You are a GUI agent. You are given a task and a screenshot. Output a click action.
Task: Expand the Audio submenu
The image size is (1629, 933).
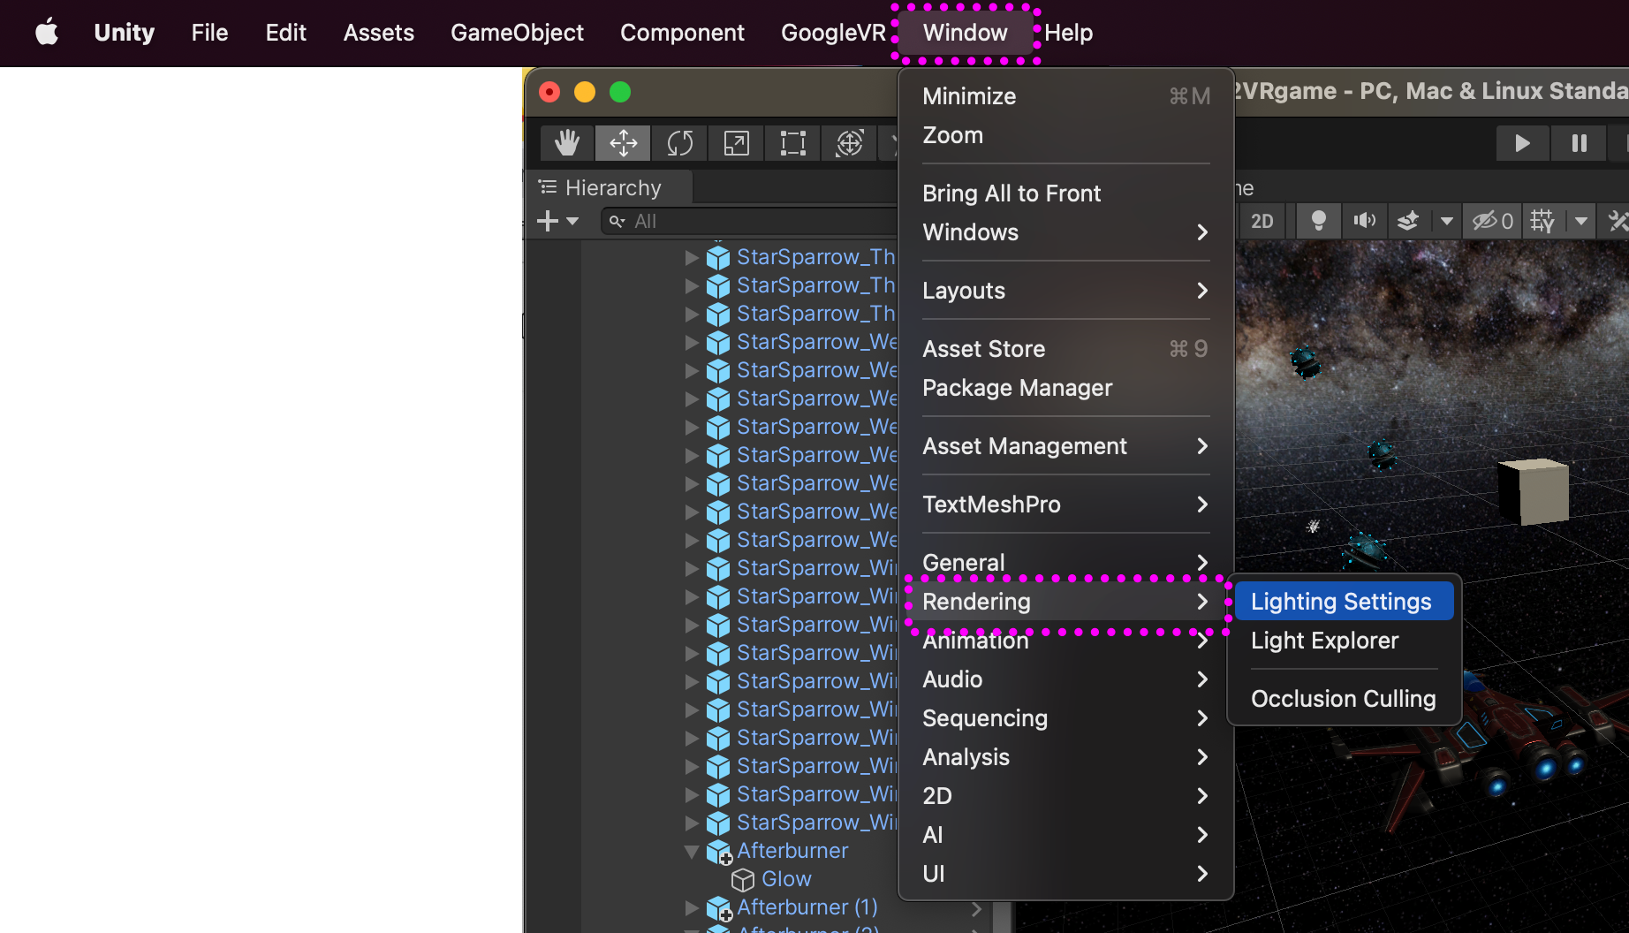(1066, 679)
